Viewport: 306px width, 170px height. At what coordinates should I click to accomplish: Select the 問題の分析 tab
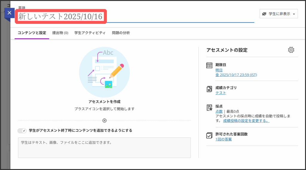121,33
